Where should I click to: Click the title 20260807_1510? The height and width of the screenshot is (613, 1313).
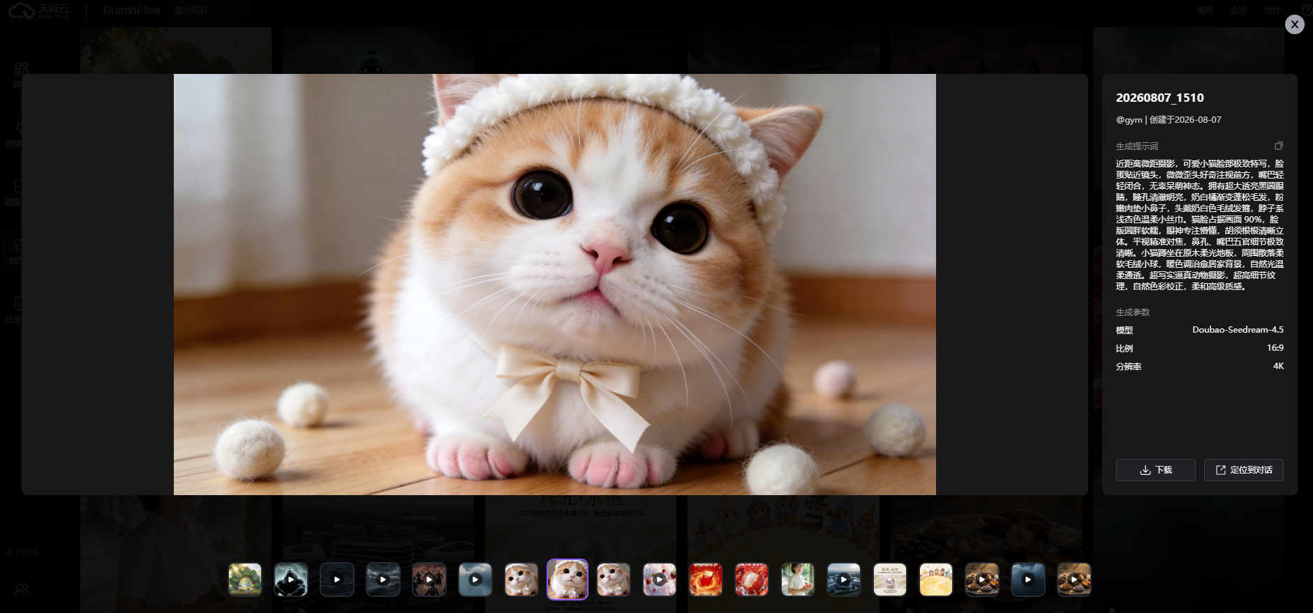pyautogui.click(x=1159, y=98)
